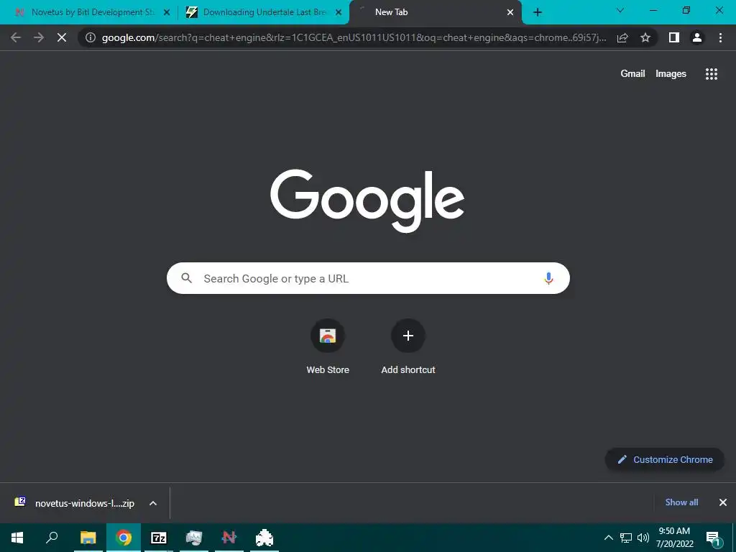The height and width of the screenshot is (552, 736).
Task: Open the Google apps grid
Action: tap(712, 74)
